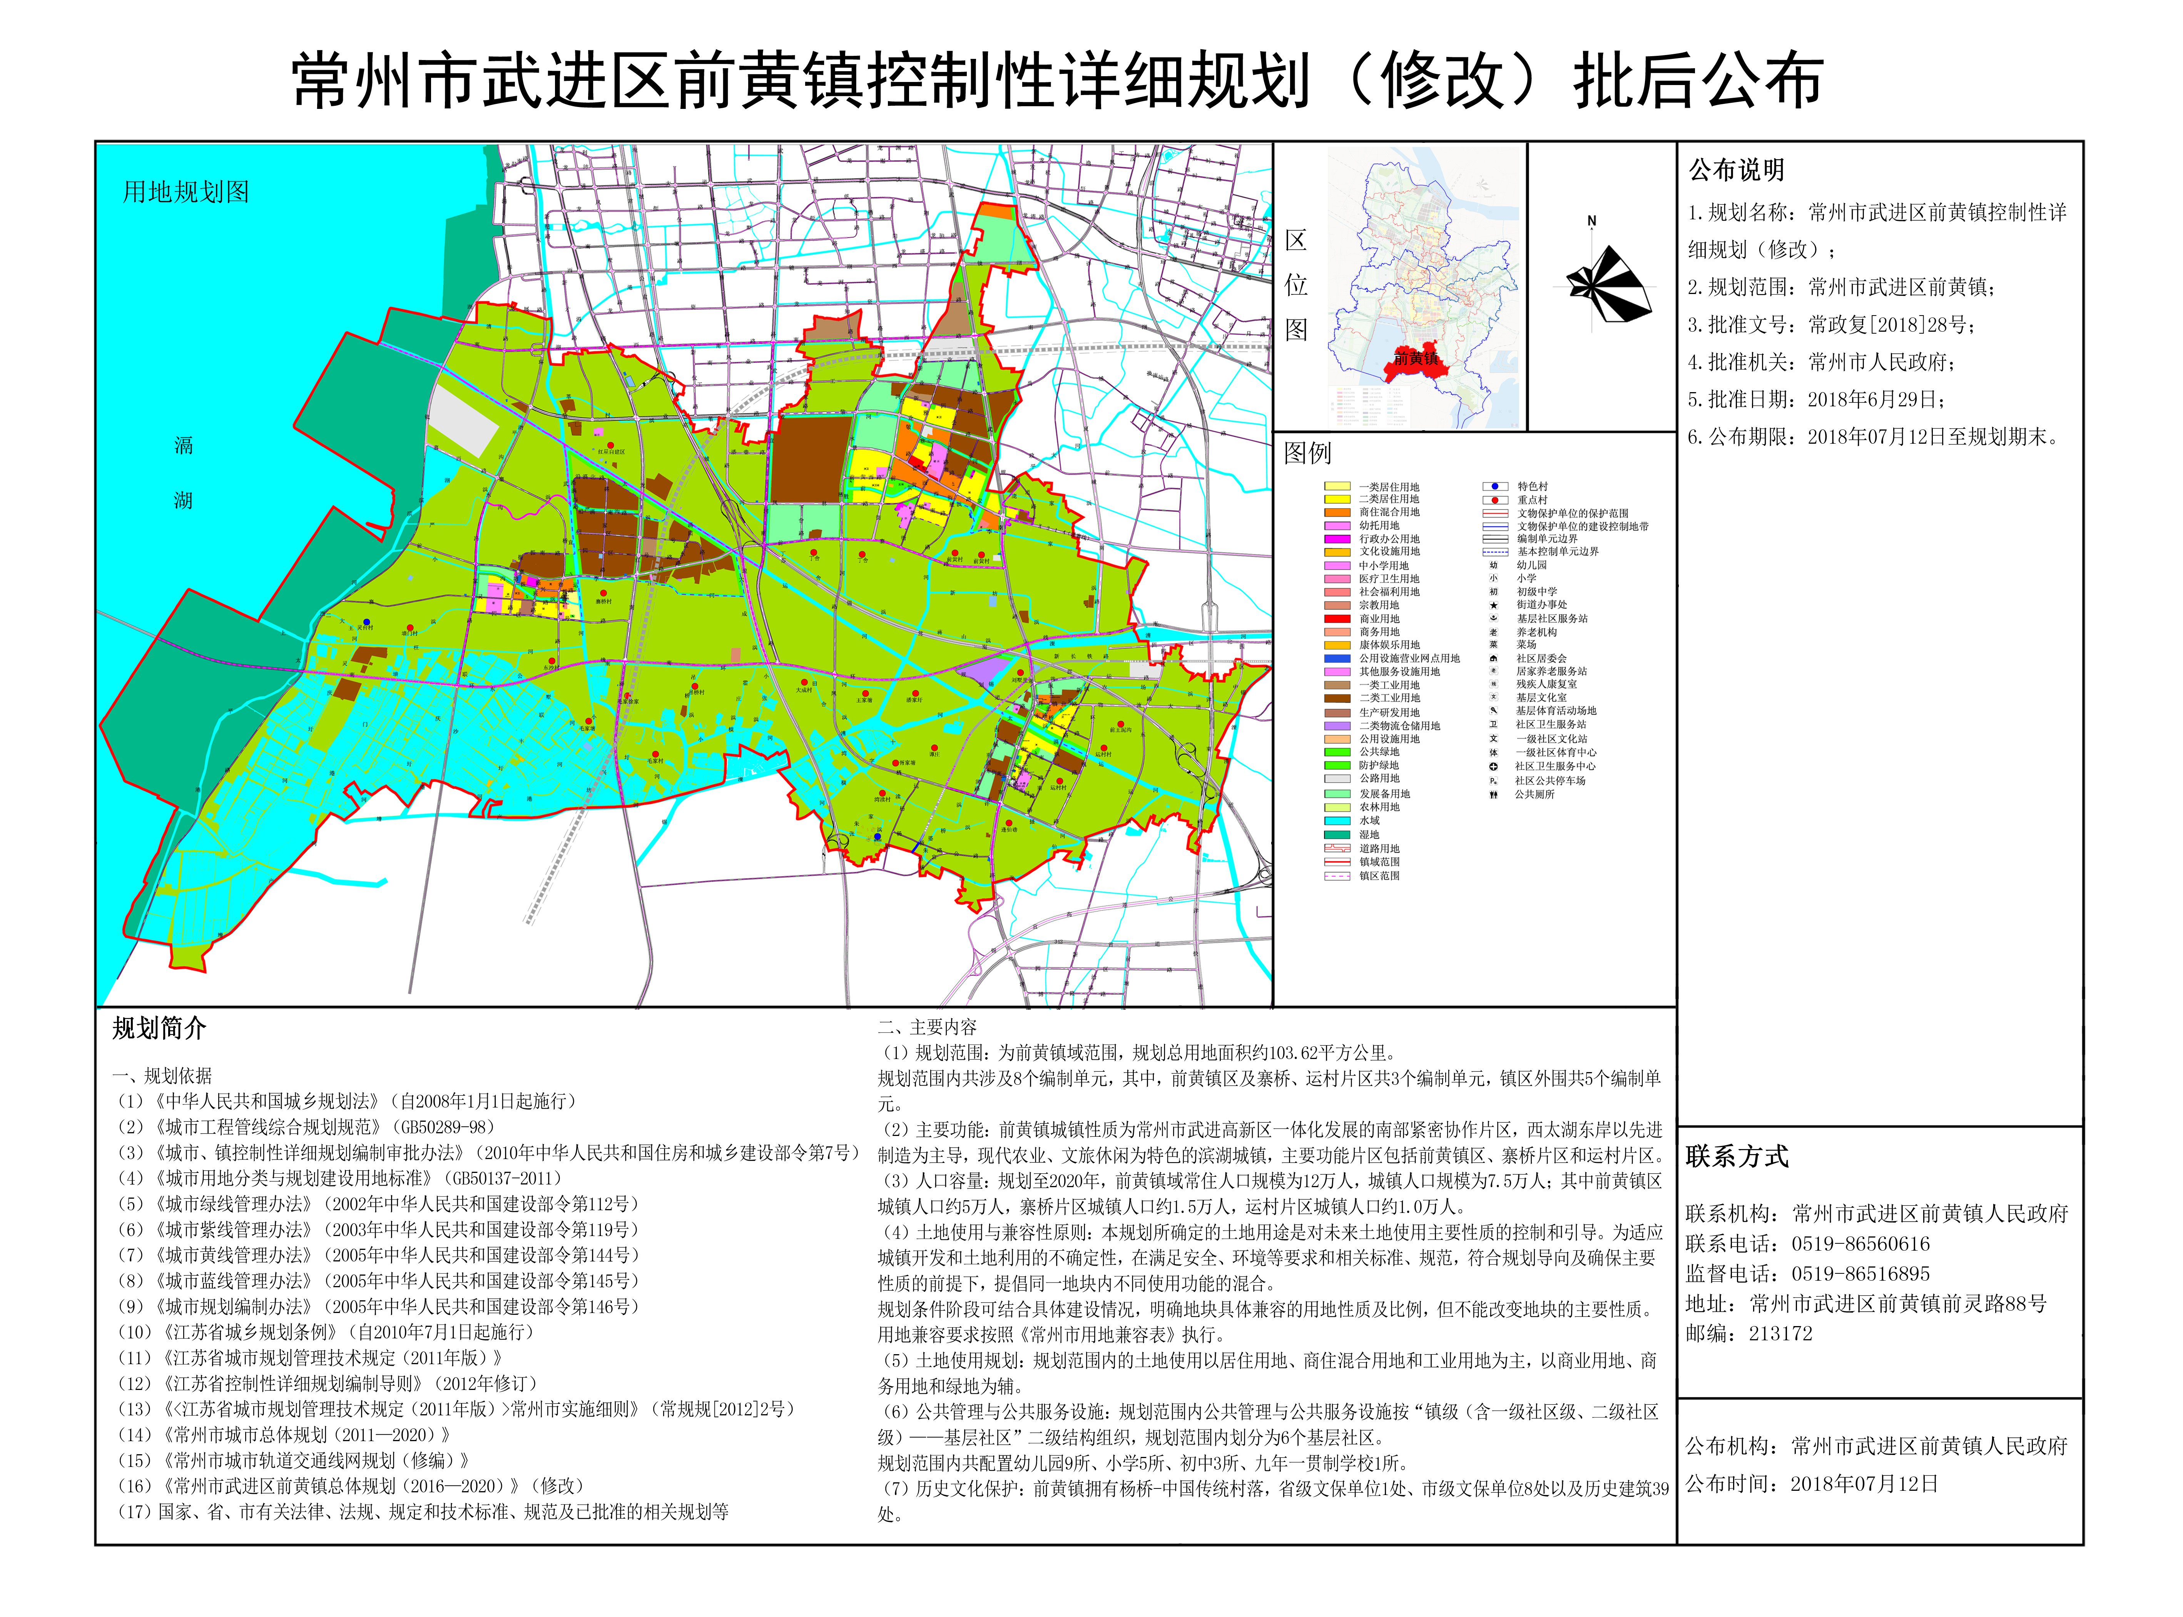Click the 公共厕所 restroom symbol
The width and height of the screenshot is (2183, 1617).
tap(1493, 795)
